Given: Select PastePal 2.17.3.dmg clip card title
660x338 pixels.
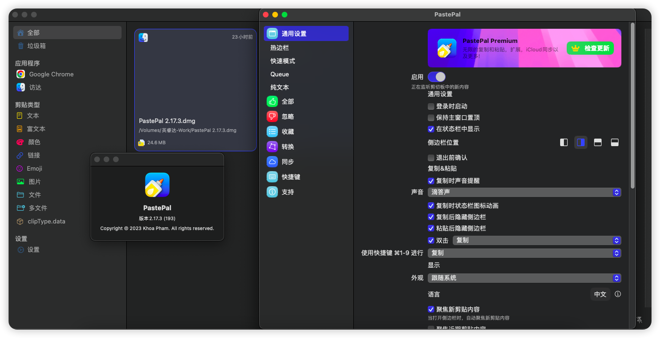Looking at the screenshot, I should [167, 121].
